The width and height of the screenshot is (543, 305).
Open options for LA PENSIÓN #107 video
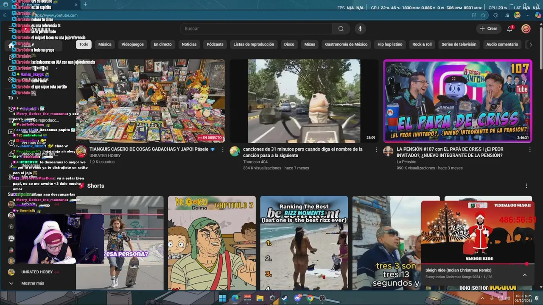[530, 150]
